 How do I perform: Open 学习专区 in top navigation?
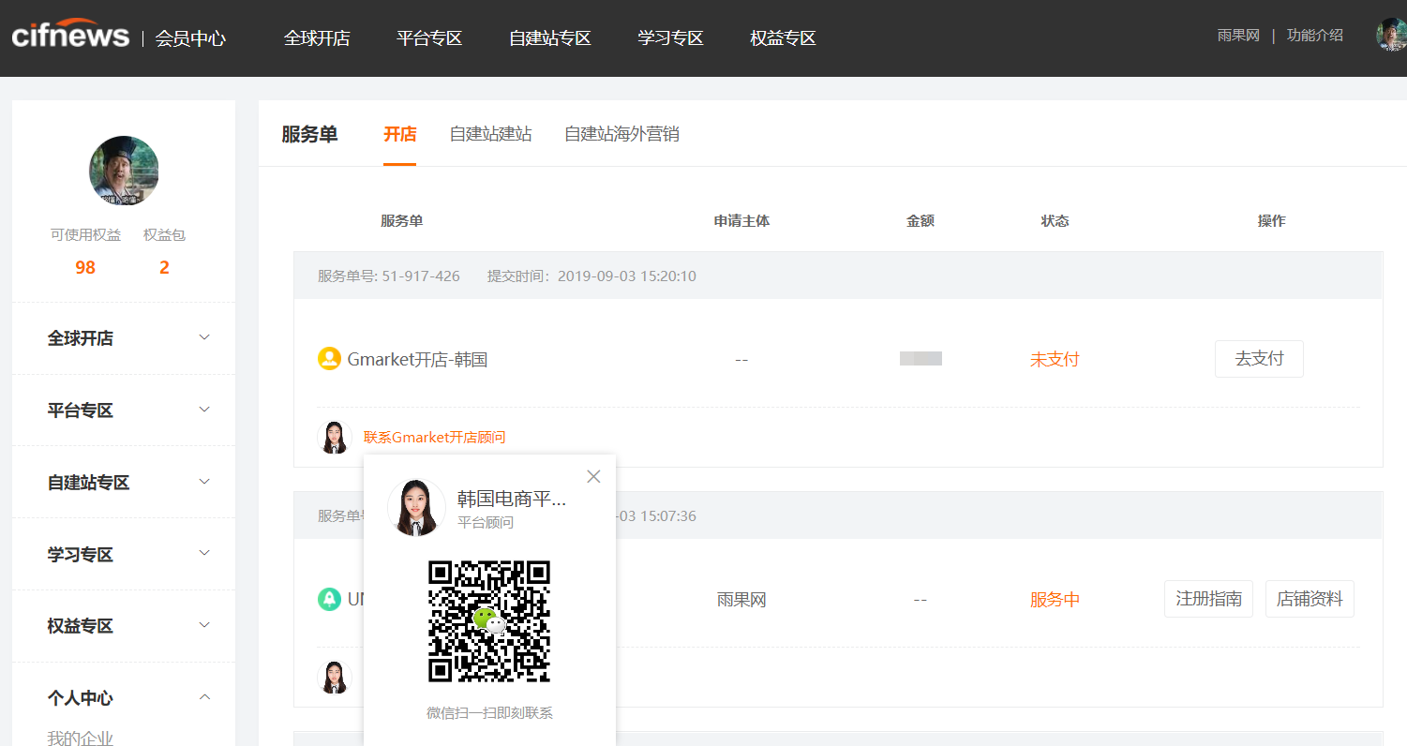[x=670, y=38]
